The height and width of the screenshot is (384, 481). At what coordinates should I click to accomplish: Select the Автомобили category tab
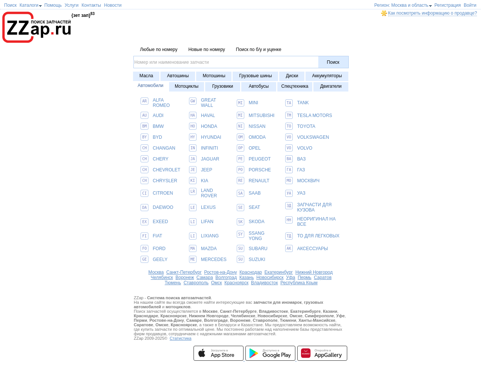click(x=150, y=85)
